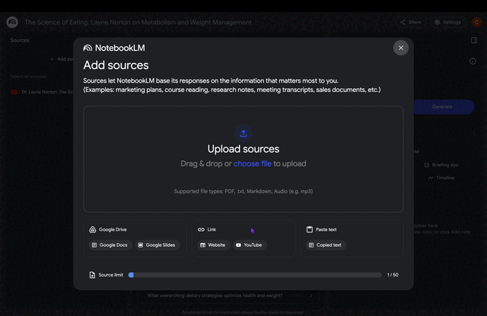Viewport: 487px width, 316px height.
Task: Click the three-dot menu on right panel
Action: point(474,133)
